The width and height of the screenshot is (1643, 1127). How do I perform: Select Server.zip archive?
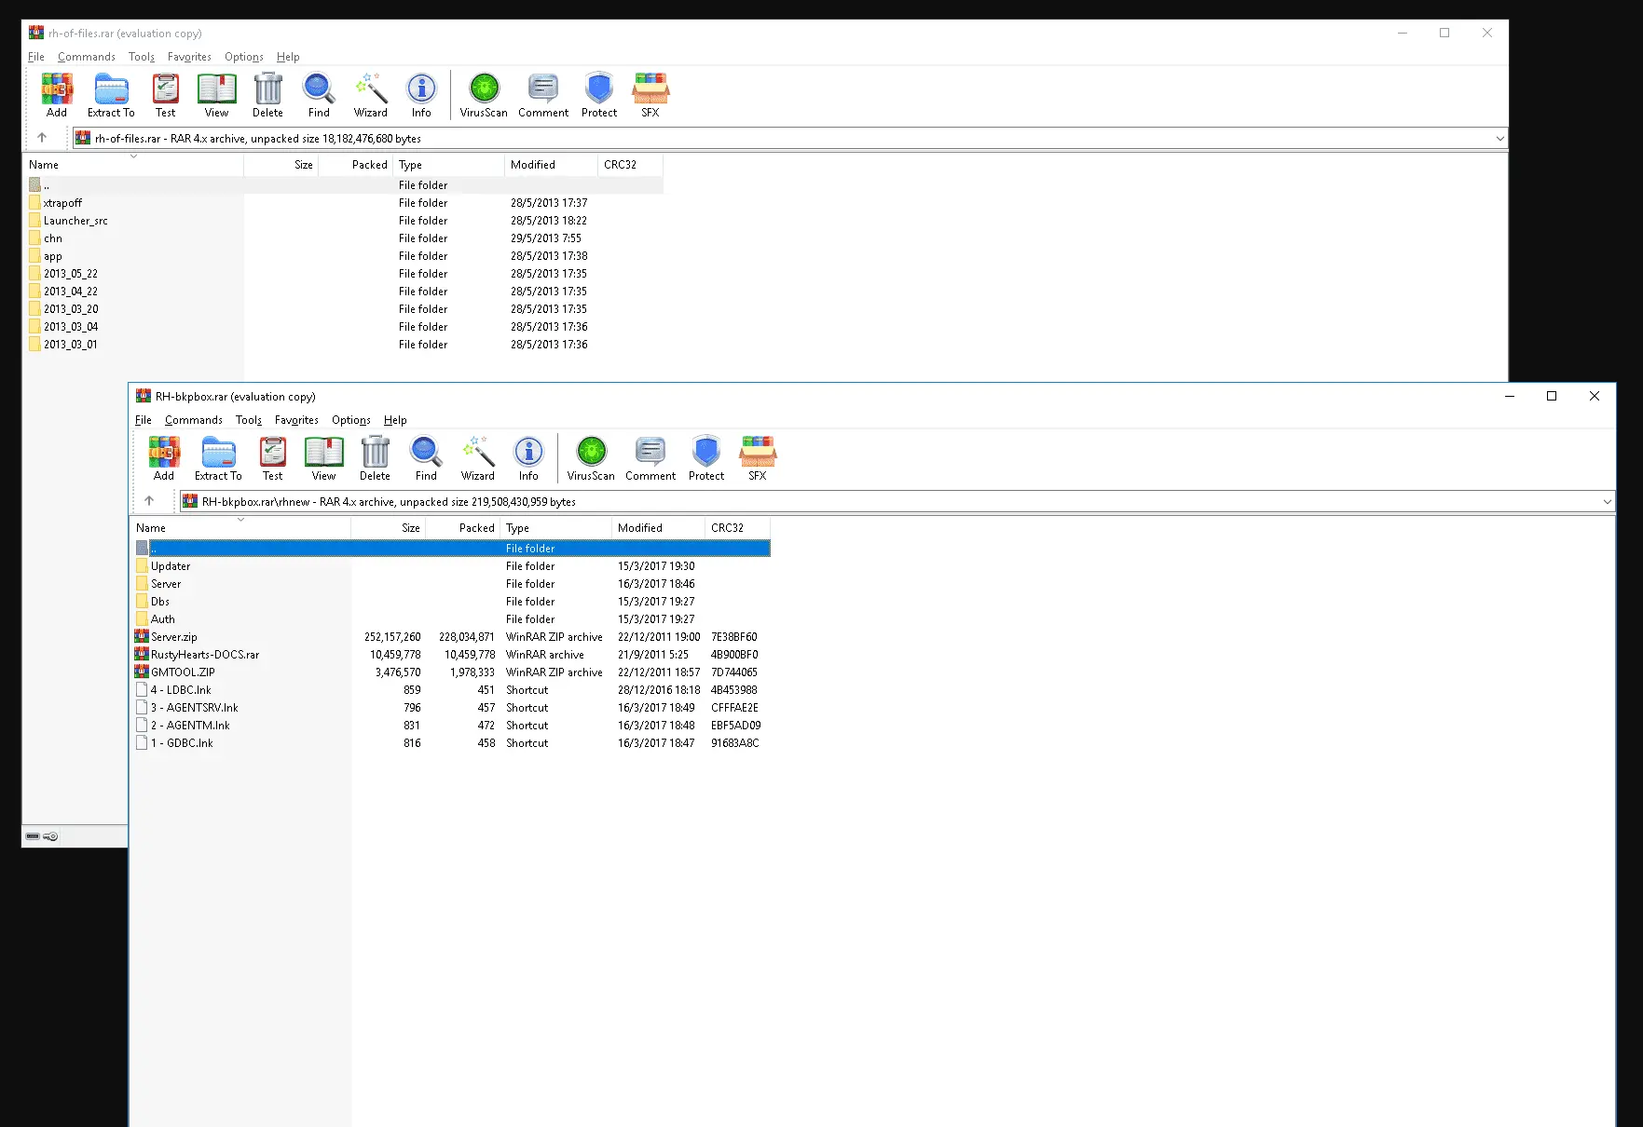pyautogui.click(x=452, y=637)
